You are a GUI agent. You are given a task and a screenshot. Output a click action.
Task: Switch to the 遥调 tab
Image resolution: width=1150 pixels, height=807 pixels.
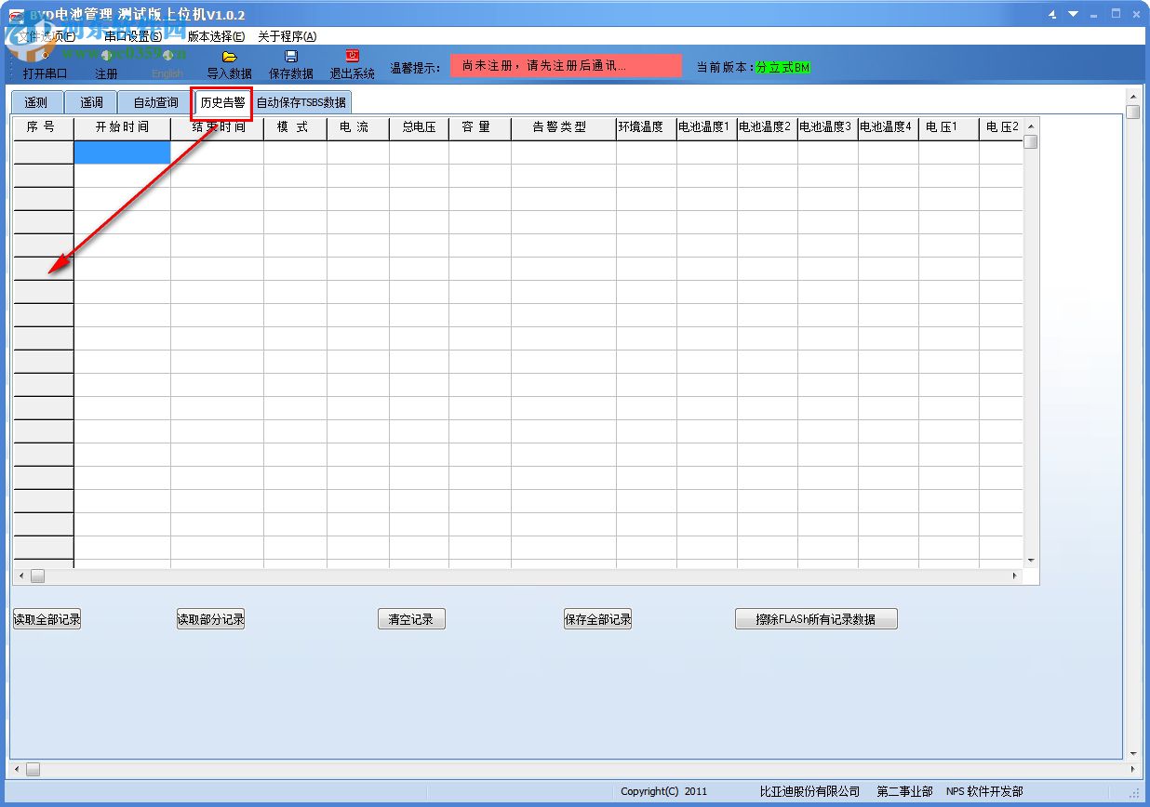(91, 102)
